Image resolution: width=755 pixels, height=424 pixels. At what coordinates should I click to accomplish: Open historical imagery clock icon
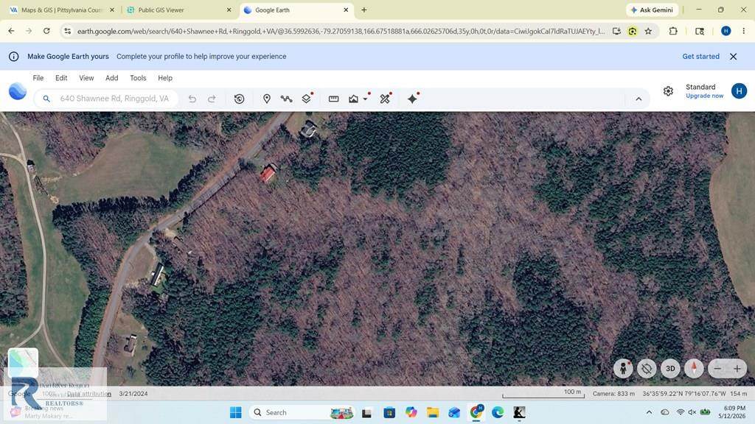click(240, 99)
